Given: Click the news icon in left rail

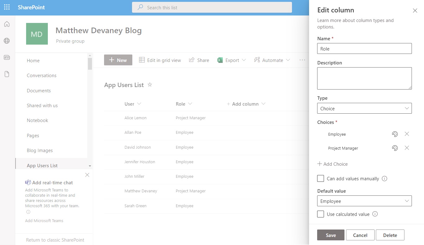Looking at the screenshot, I should tap(7, 58).
